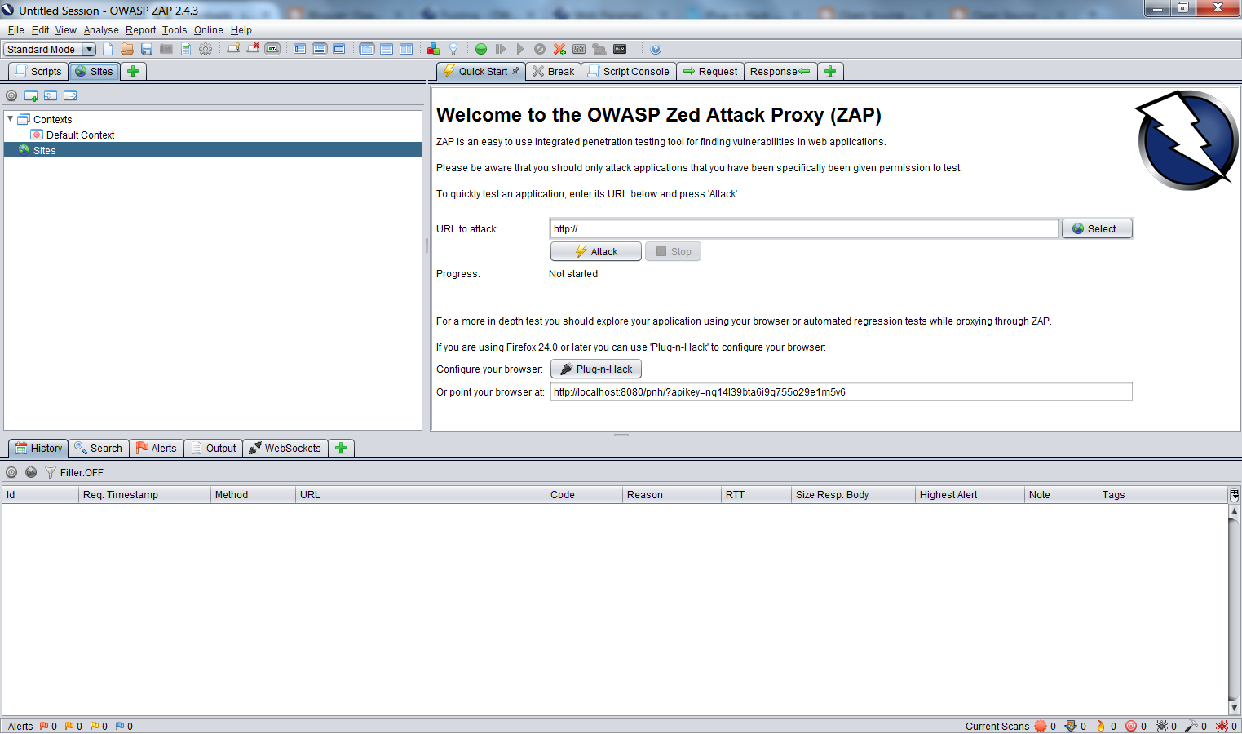Select Default Context in the tree
The image size is (1242, 734).
[80, 135]
